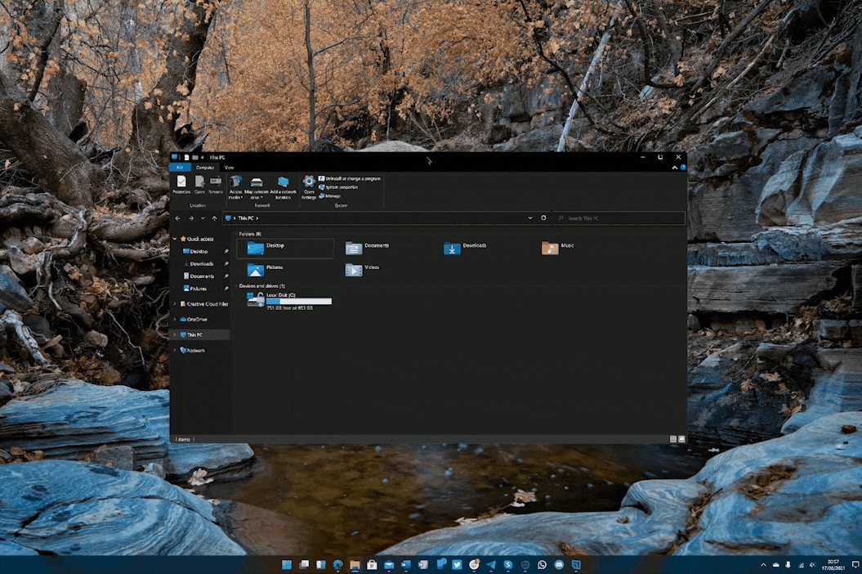Screen dimensions: 862x574
Task: Click the Twitter icon in the taskbar
Action: 457,564
